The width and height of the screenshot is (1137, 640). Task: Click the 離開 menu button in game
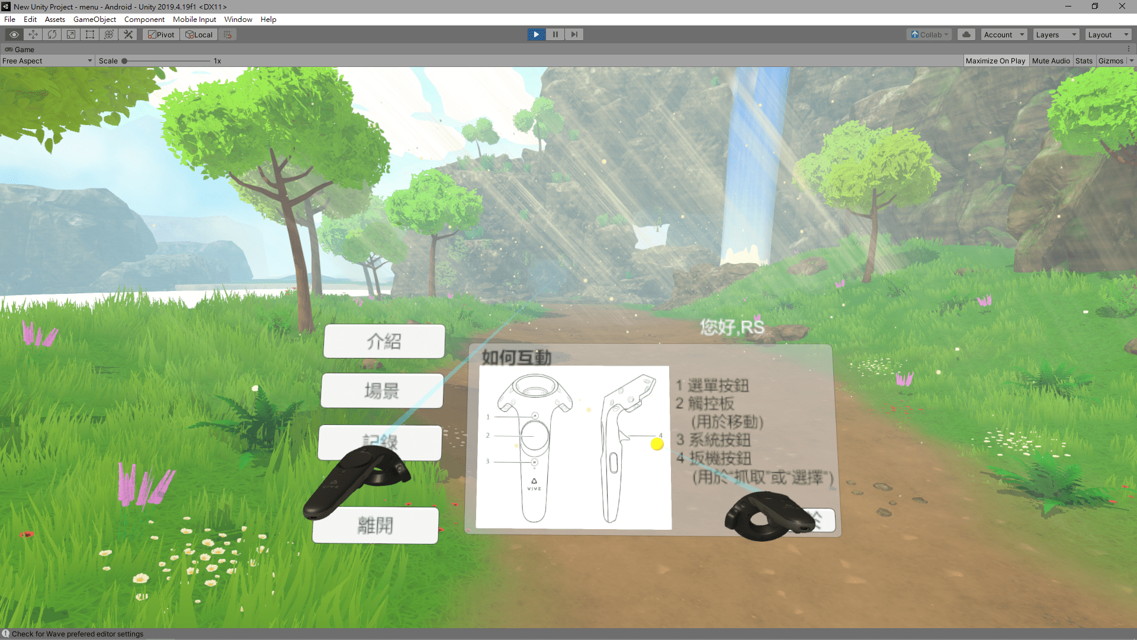pyautogui.click(x=375, y=525)
